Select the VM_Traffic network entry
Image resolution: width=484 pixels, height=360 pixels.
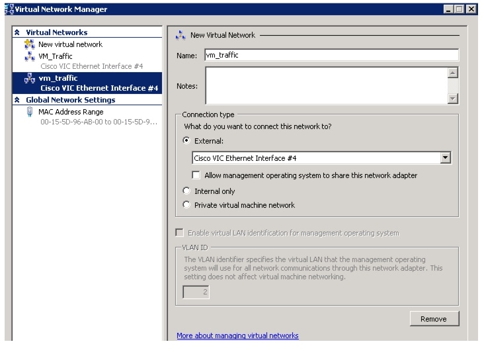56,56
